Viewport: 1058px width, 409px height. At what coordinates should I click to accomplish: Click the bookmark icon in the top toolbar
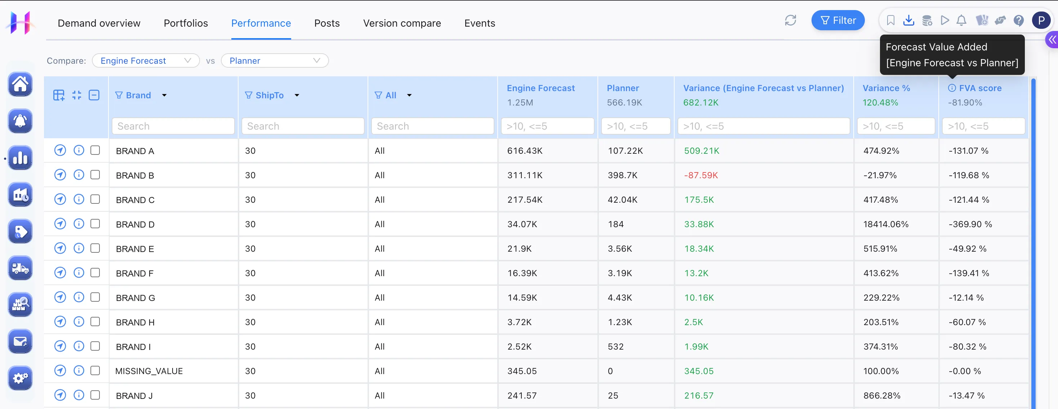coord(890,20)
